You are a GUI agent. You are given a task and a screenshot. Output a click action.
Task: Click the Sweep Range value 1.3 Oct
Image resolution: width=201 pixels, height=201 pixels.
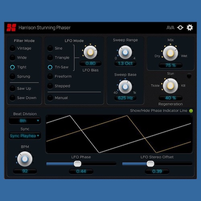(x=125, y=64)
